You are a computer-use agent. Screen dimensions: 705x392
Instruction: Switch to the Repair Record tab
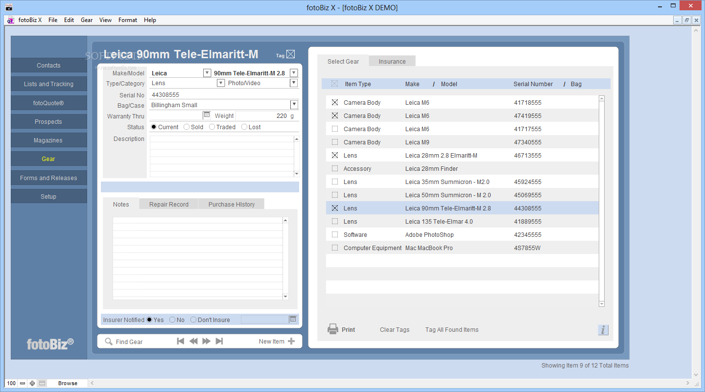(x=169, y=204)
